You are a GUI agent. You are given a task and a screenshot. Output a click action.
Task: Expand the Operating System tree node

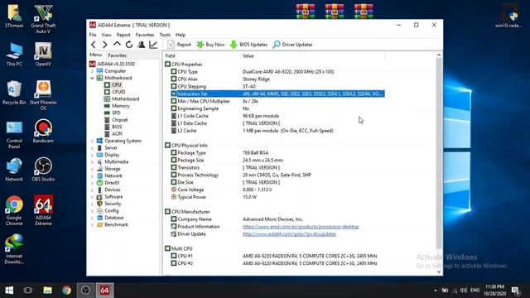(92, 141)
